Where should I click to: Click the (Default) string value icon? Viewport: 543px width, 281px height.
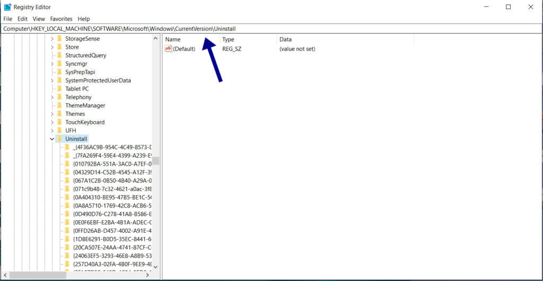(169, 49)
